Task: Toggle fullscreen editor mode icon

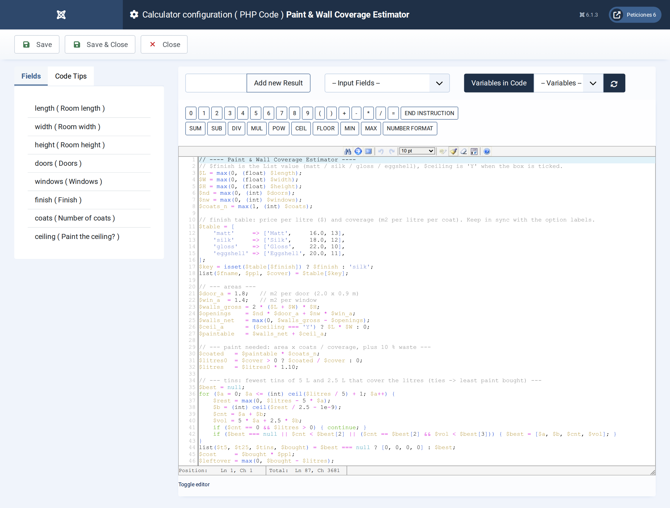Action: tap(368, 151)
